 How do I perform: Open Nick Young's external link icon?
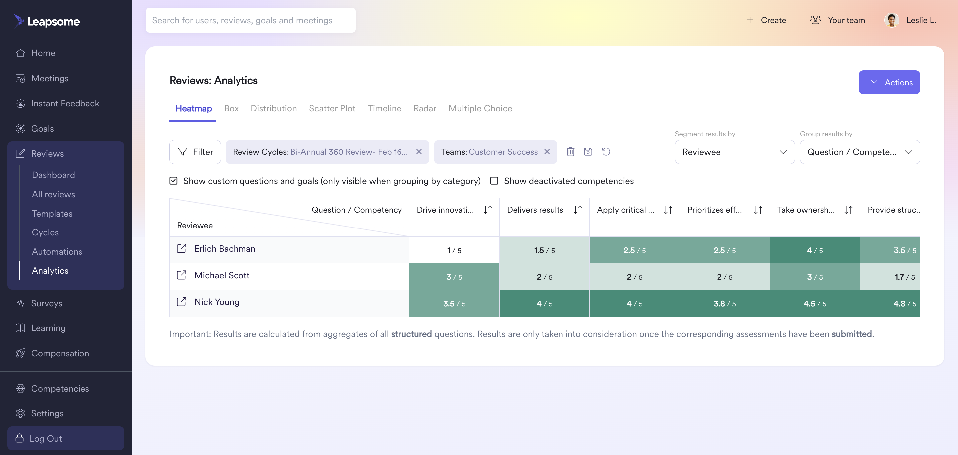182,302
